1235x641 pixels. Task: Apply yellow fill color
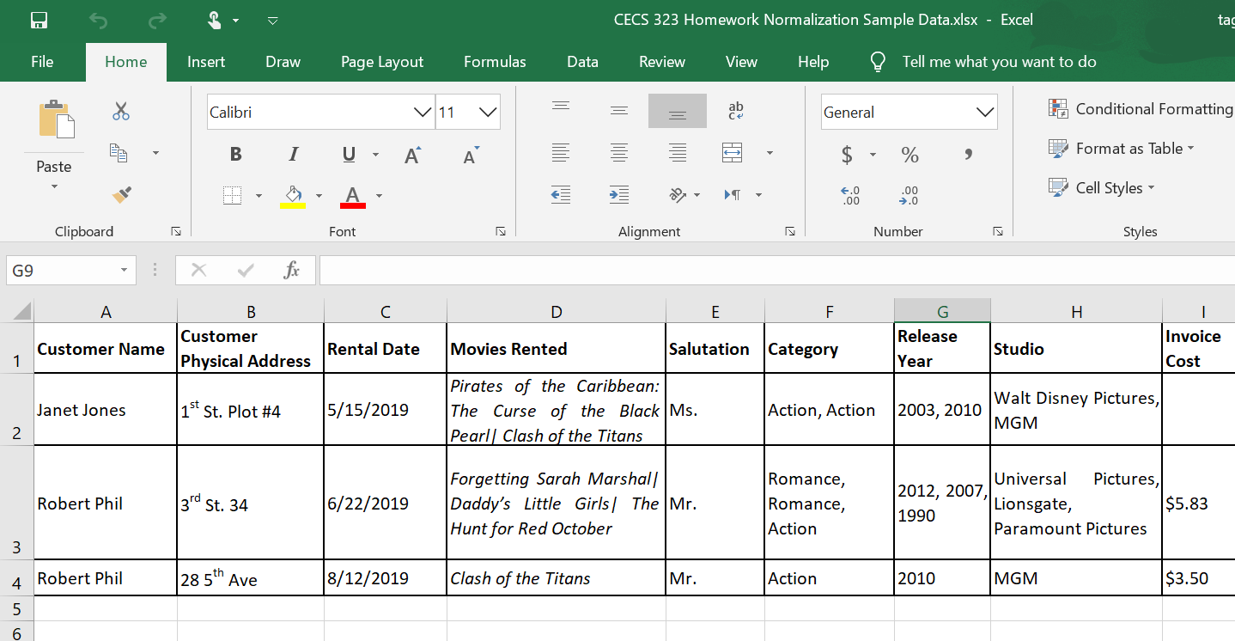(x=293, y=197)
